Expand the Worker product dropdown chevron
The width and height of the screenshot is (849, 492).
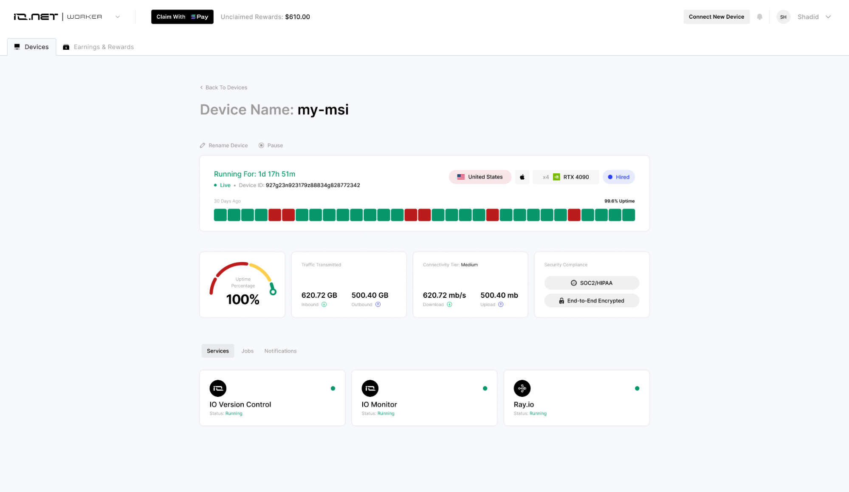pos(118,17)
